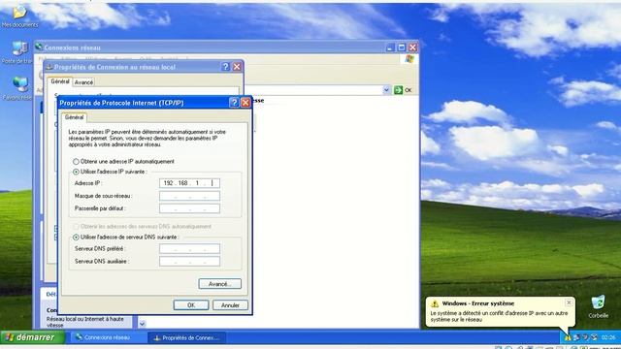This screenshot has width=621, height=349.
Task: Open the Mes documents desktop icon
Action: pyautogui.click(x=19, y=16)
